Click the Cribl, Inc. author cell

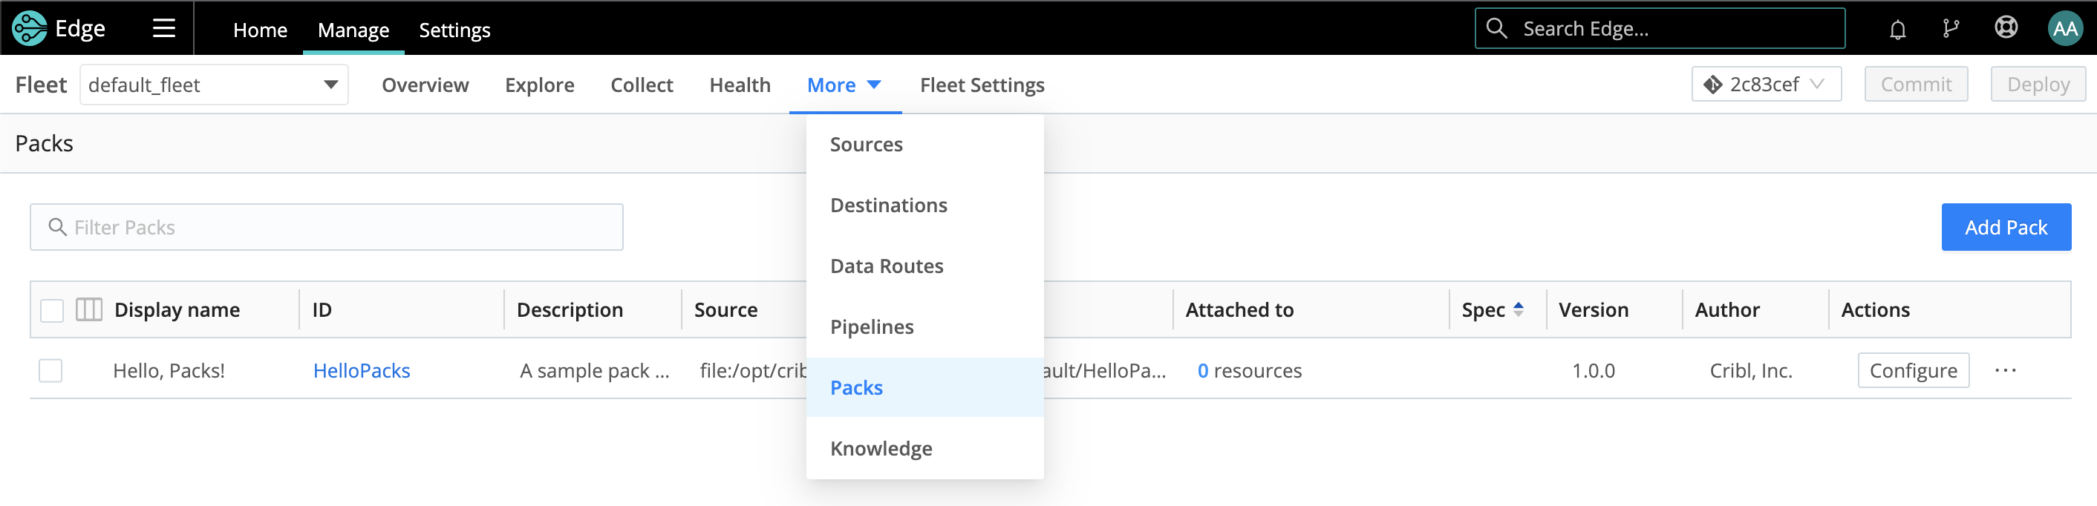tap(1750, 370)
